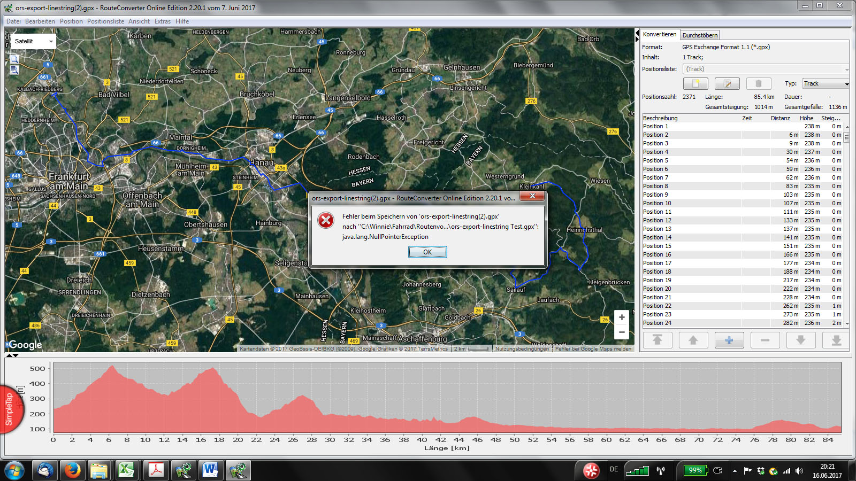Viewport: 856px width, 481px height.
Task: Open the Extras menu
Action: pyautogui.click(x=162, y=21)
